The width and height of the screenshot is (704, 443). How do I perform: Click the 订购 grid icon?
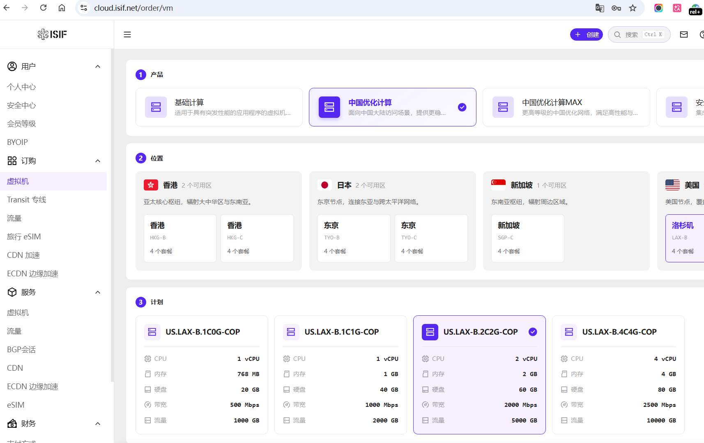point(12,161)
